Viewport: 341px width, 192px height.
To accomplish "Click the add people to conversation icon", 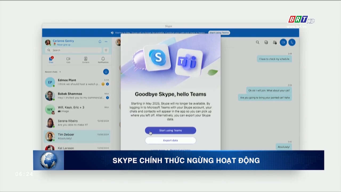I will pos(275,42).
